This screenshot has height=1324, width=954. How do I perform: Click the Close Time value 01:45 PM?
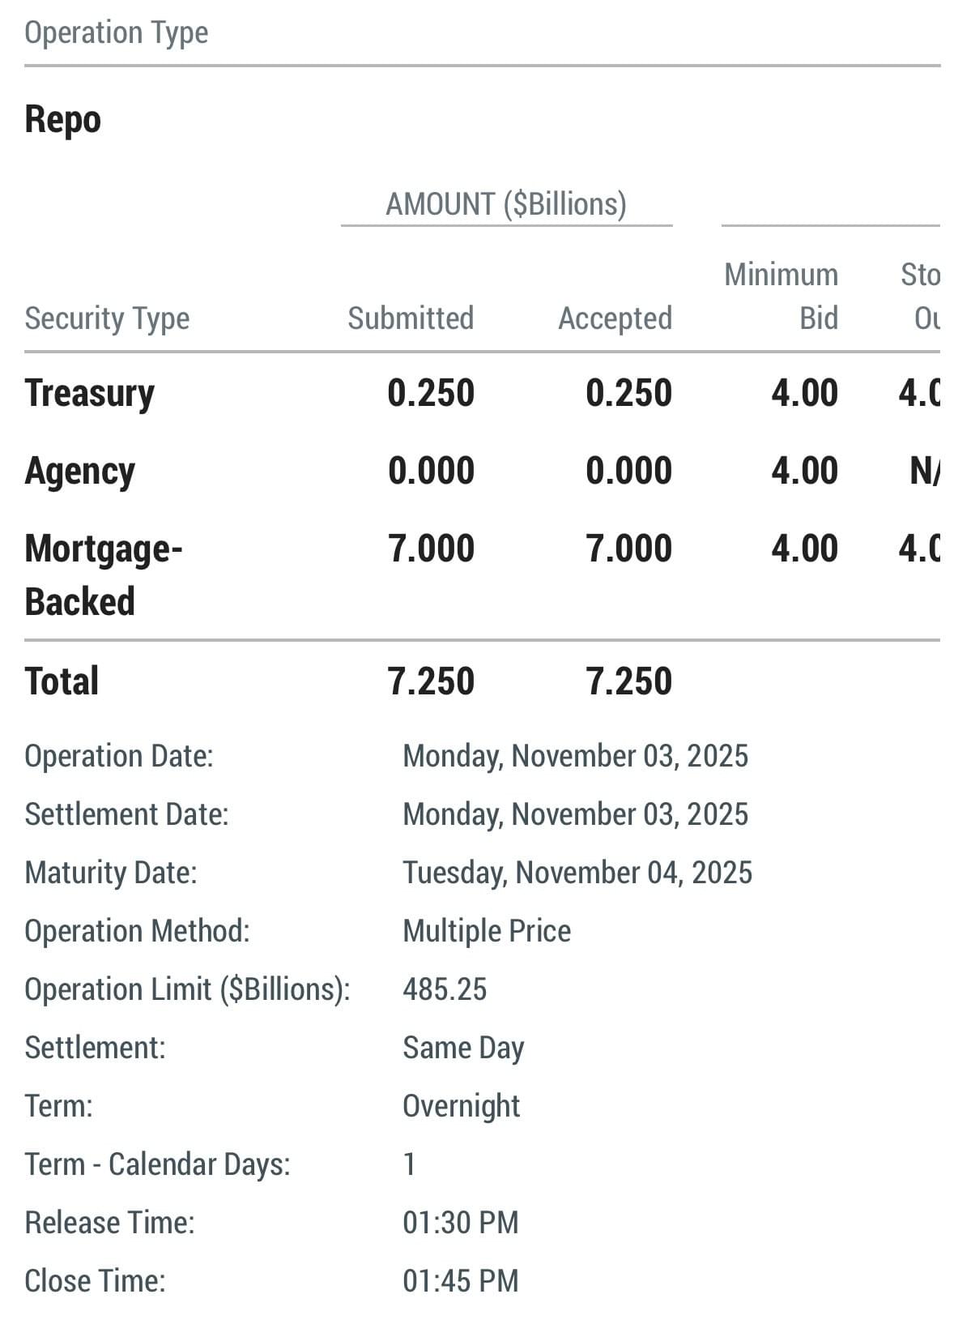pyautogui.click(x=460, y=1281)
